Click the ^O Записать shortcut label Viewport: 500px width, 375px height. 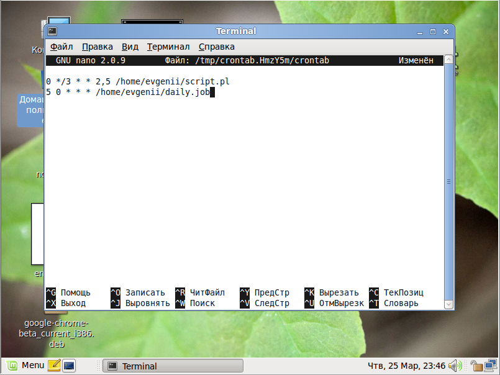pyautogui.click(x=138, y=292)
